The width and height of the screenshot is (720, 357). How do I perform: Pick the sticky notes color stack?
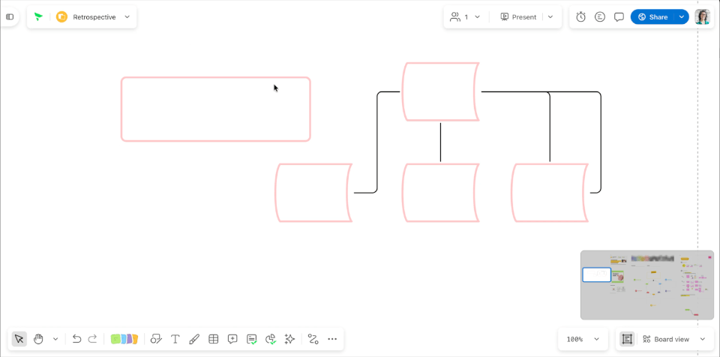[x=124, y=339]
